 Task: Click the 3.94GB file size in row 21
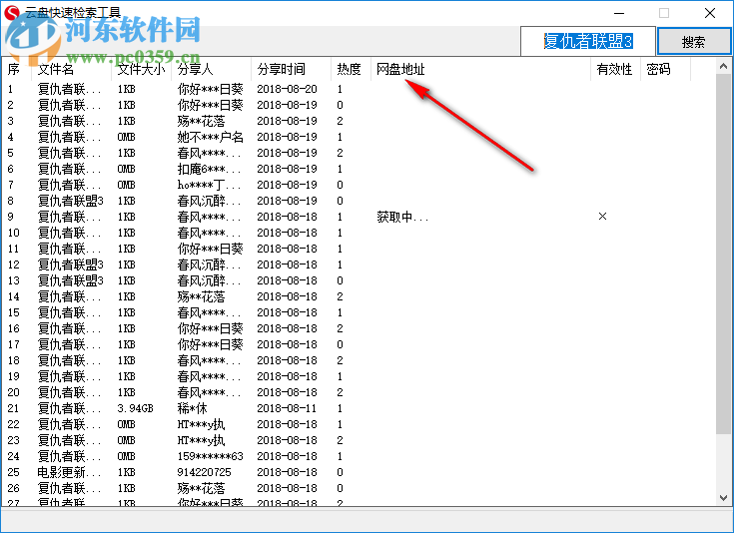click(x=135, y=408)
